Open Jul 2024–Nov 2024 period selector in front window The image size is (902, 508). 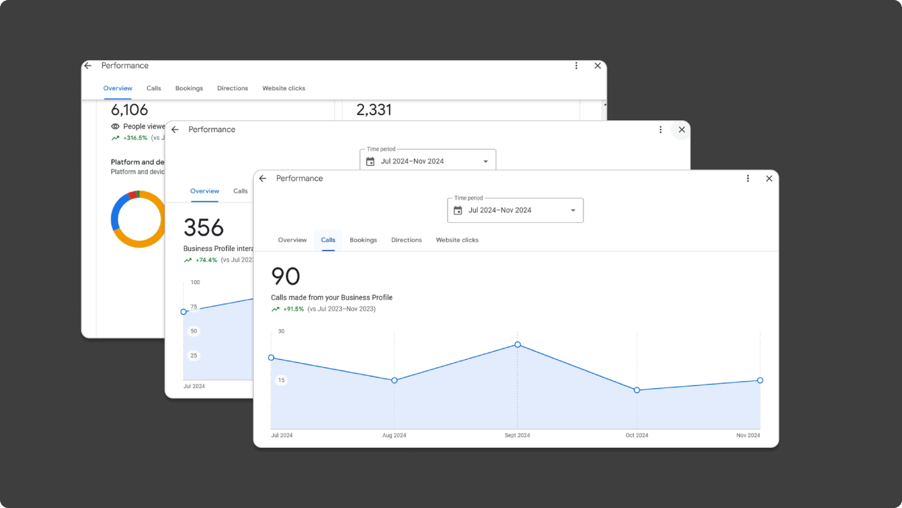point(514,211)
